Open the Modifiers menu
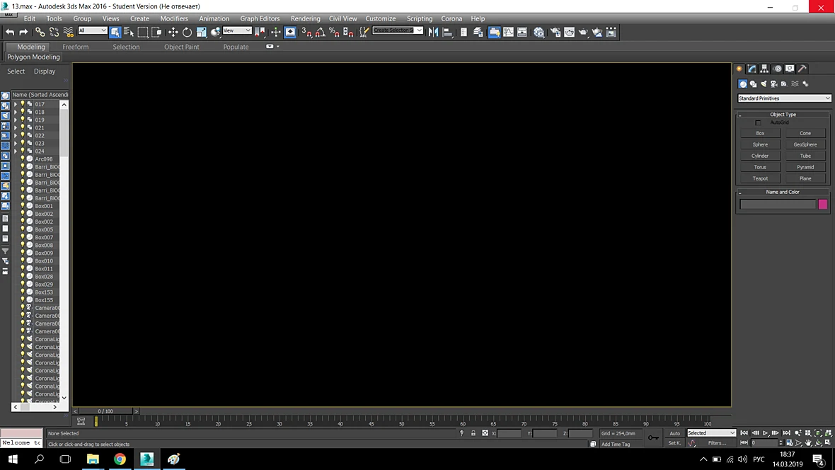Image resolution: width=835 pixels, height=470 pixels. point(173,18)
